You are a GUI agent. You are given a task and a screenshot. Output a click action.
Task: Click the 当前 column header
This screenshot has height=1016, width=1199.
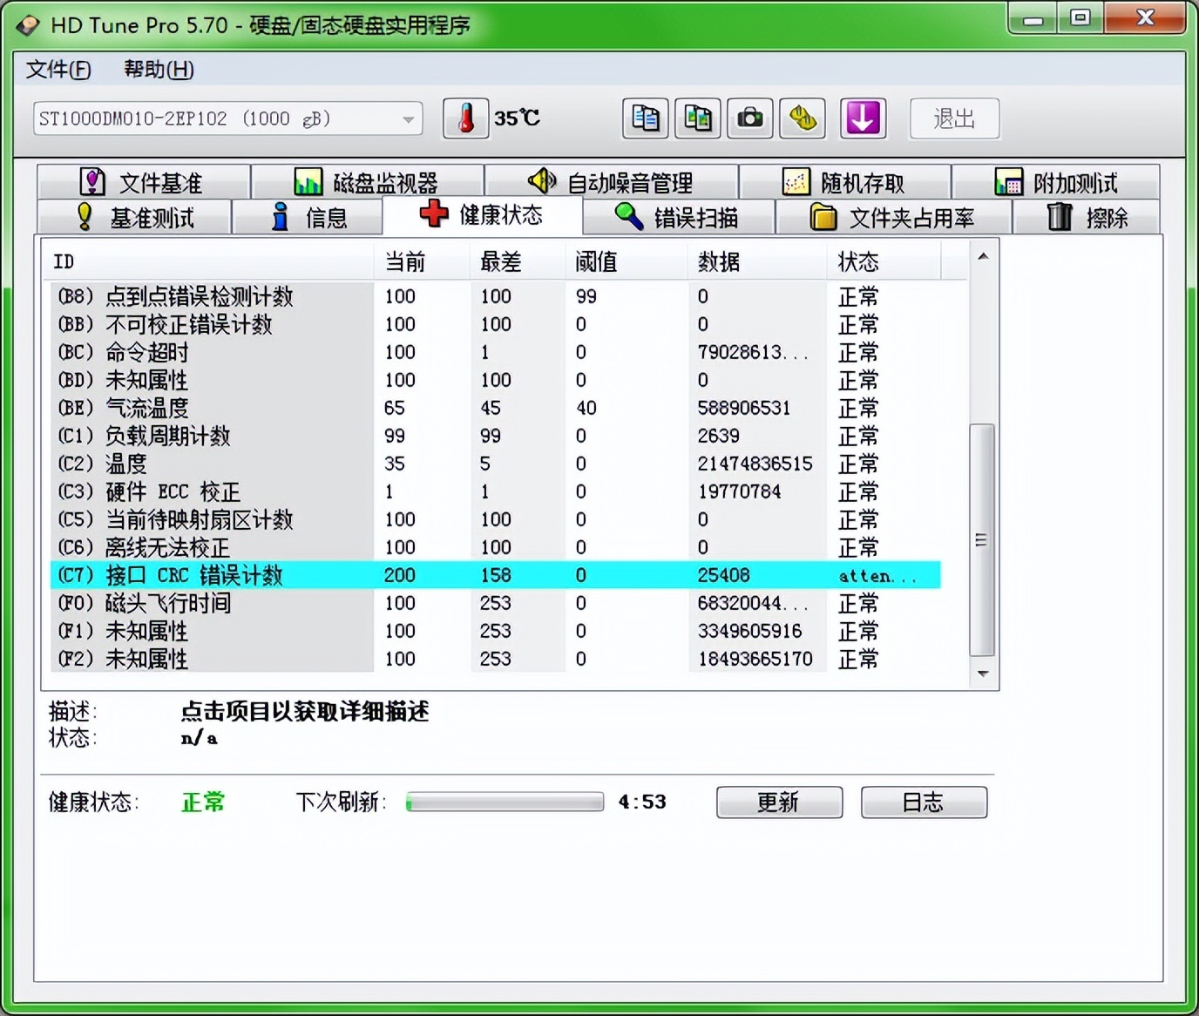tap(423, 261)
